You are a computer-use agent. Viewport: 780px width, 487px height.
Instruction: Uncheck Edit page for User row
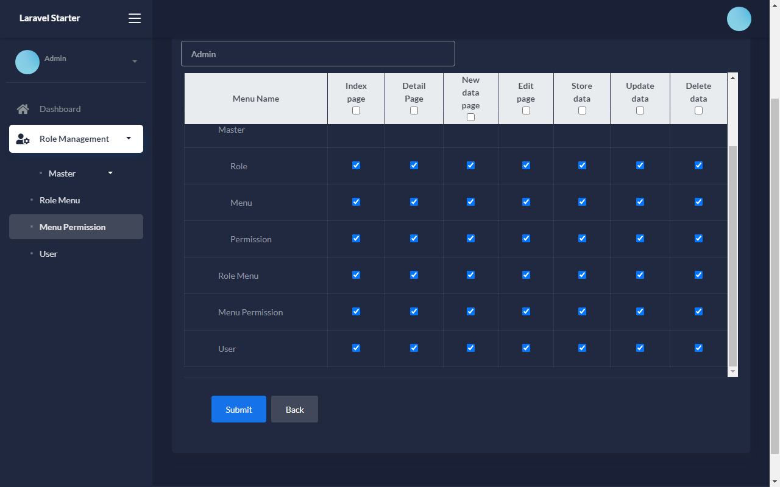526,348
